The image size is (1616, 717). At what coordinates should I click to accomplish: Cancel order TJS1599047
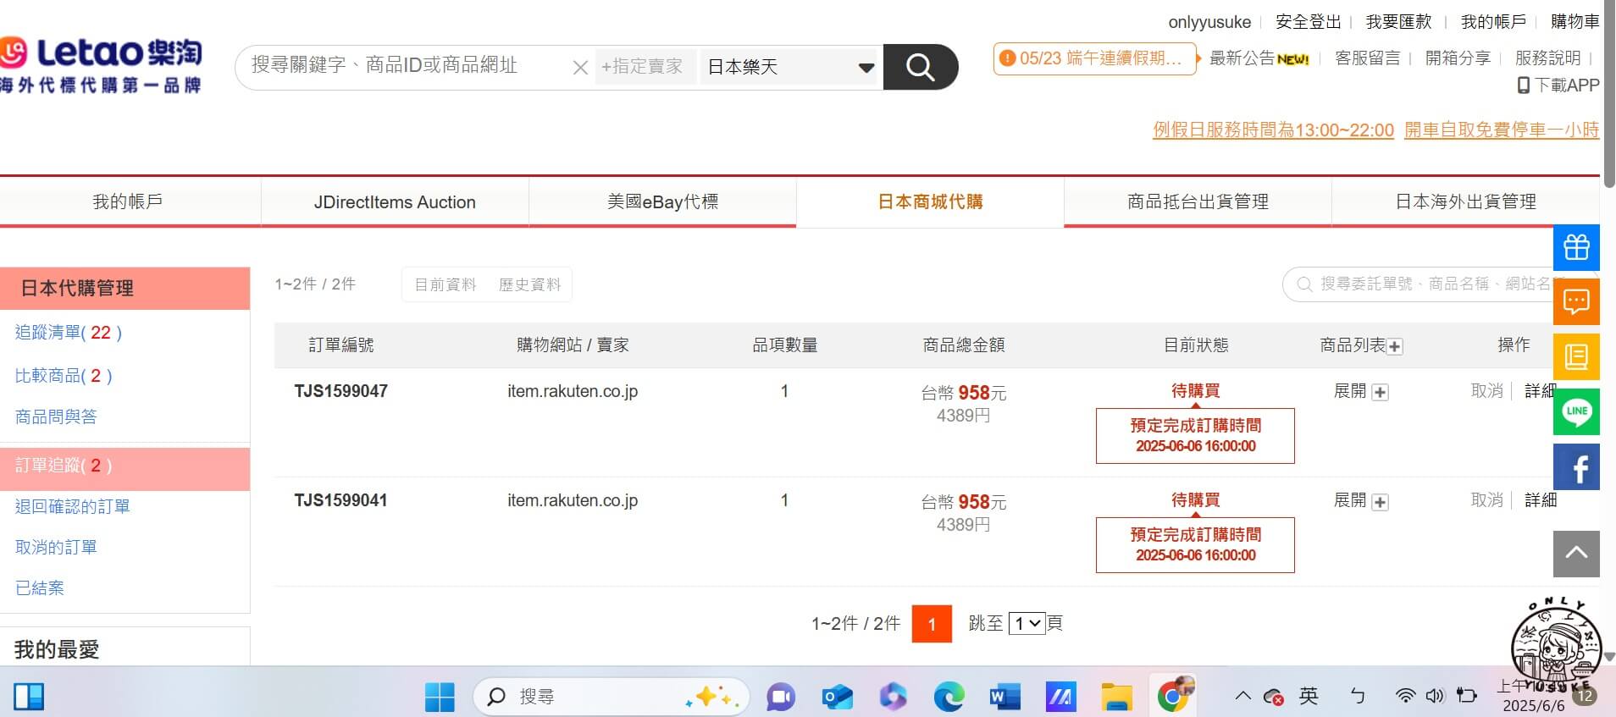pyautogui.click(x=1486, y=390)
